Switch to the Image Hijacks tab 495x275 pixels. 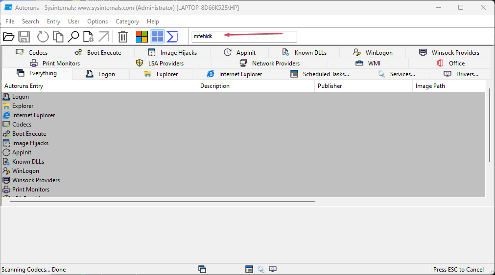[x=172, y=53]
